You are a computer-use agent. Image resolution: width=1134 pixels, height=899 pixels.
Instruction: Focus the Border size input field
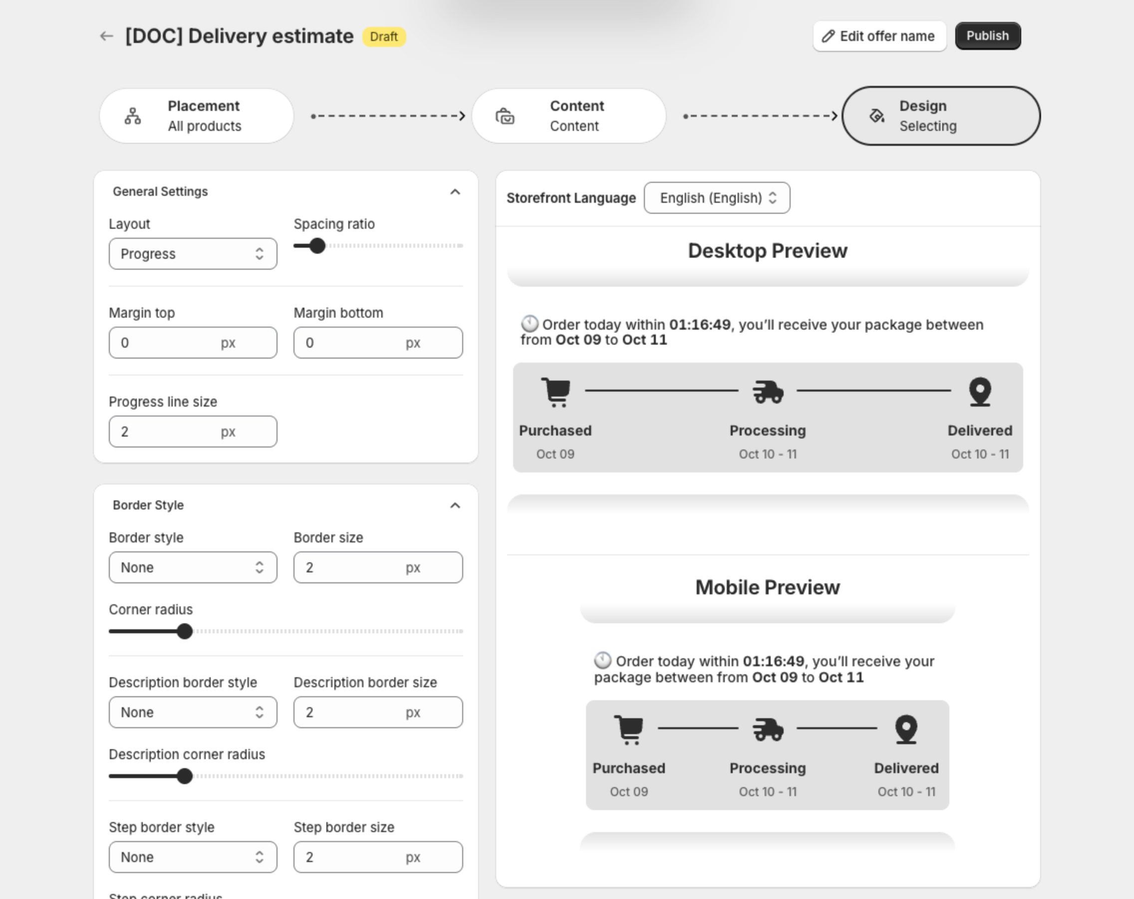tap(378, 567)
